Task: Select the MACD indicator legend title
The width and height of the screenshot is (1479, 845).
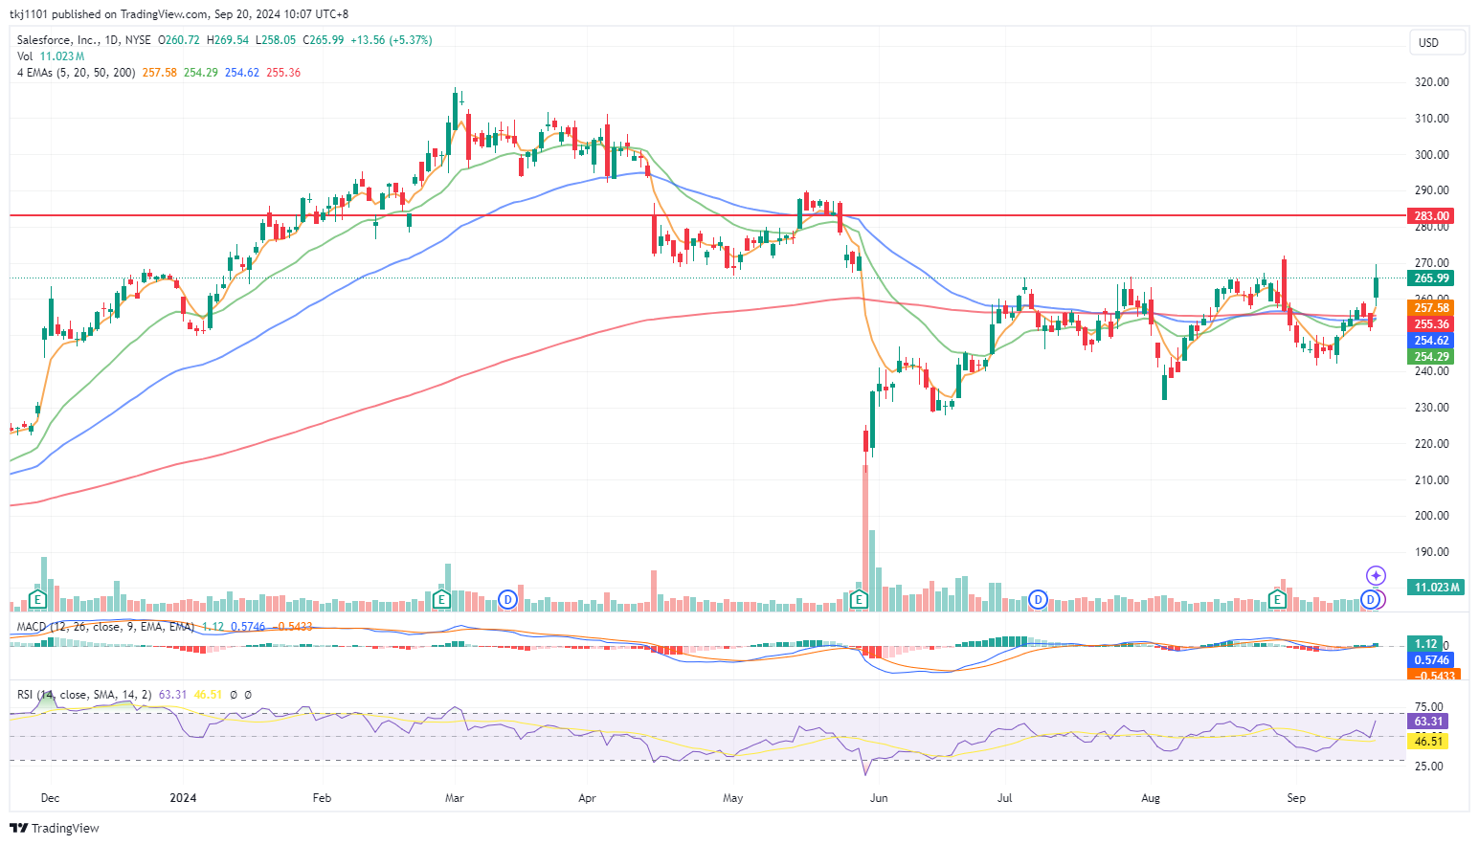Action: (105, 627)
